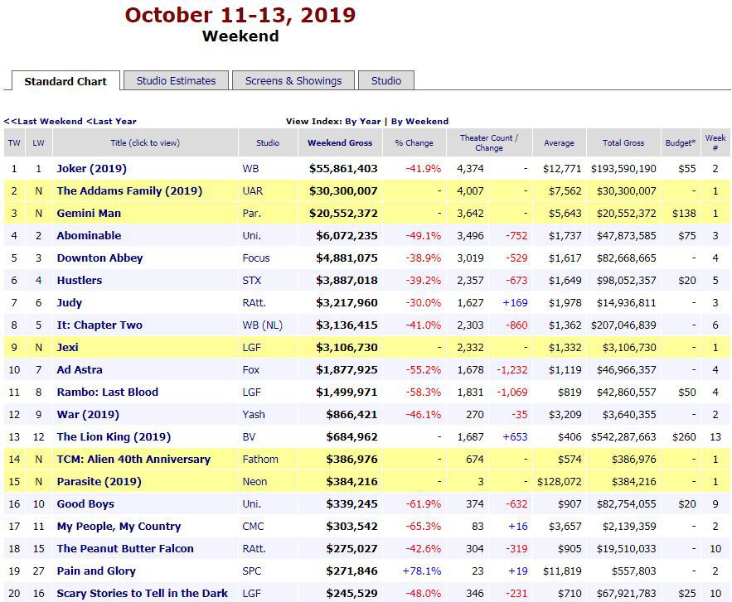The height and width of the screenshot is (602, 732).
Task: Click the TW column header
Action: (14, 142)
